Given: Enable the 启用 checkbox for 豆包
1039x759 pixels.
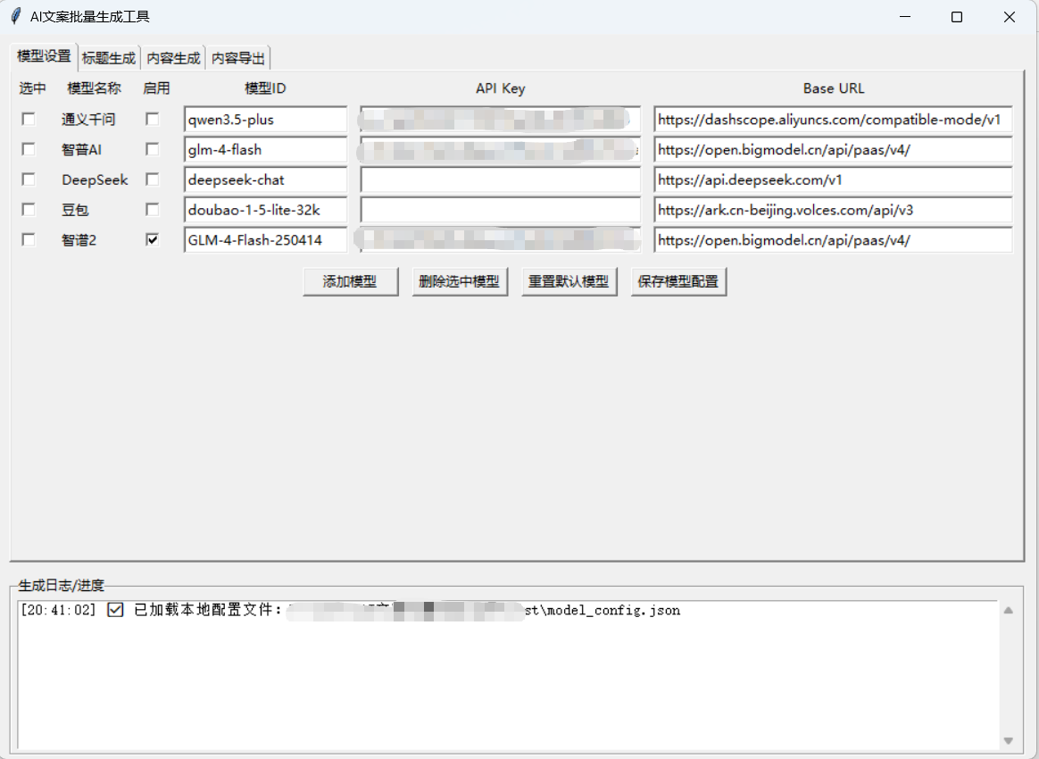Looking at the screenshot, I should [x=151, y=209].
